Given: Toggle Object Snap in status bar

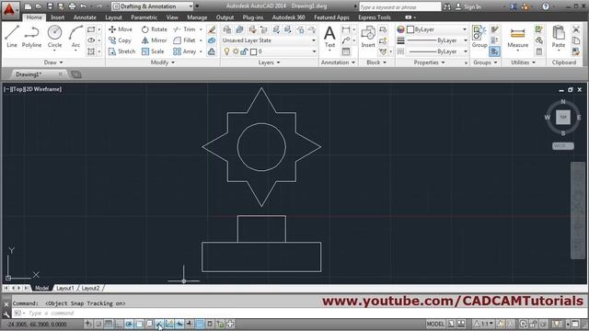Looking at the screenshot, I should click(139, 324).
